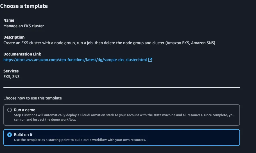Click the 'Manage an EKS cluster' name value
256x153 pixels.
pyautogui.click(x=24, y=26)
